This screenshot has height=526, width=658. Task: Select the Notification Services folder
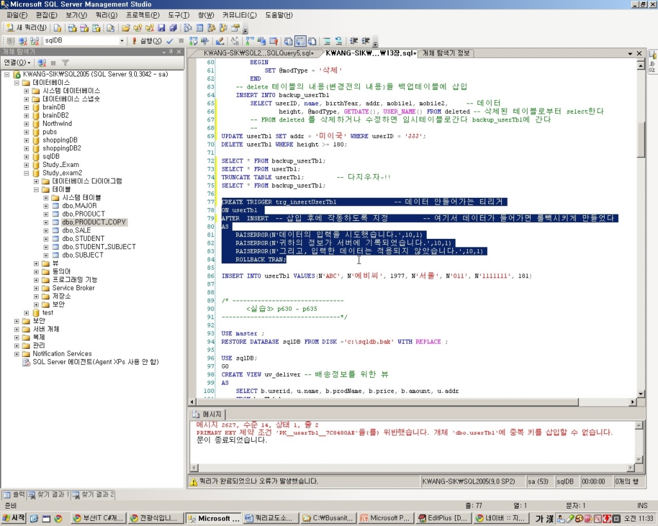[x=62, y=354]
